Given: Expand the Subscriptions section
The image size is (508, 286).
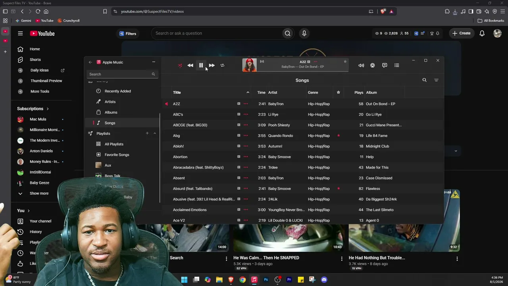Looking at the screenshot, I should click(33, 109).
